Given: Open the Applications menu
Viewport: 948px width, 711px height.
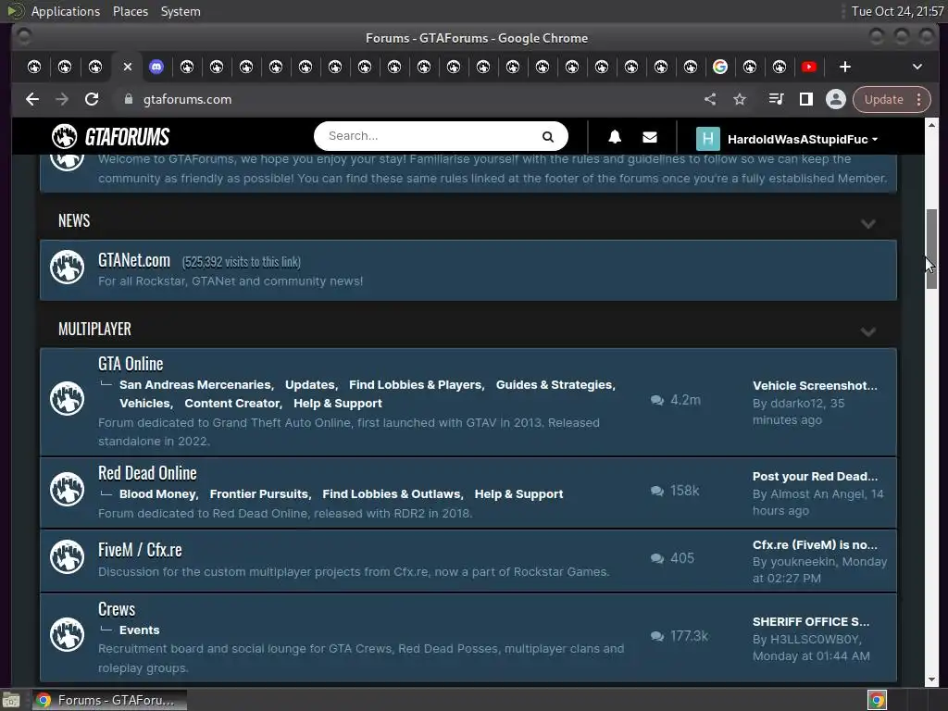Looking at the screenshot, I should pos(66,11).
